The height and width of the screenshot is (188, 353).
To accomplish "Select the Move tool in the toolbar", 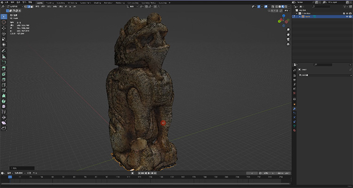I will 4,28.
